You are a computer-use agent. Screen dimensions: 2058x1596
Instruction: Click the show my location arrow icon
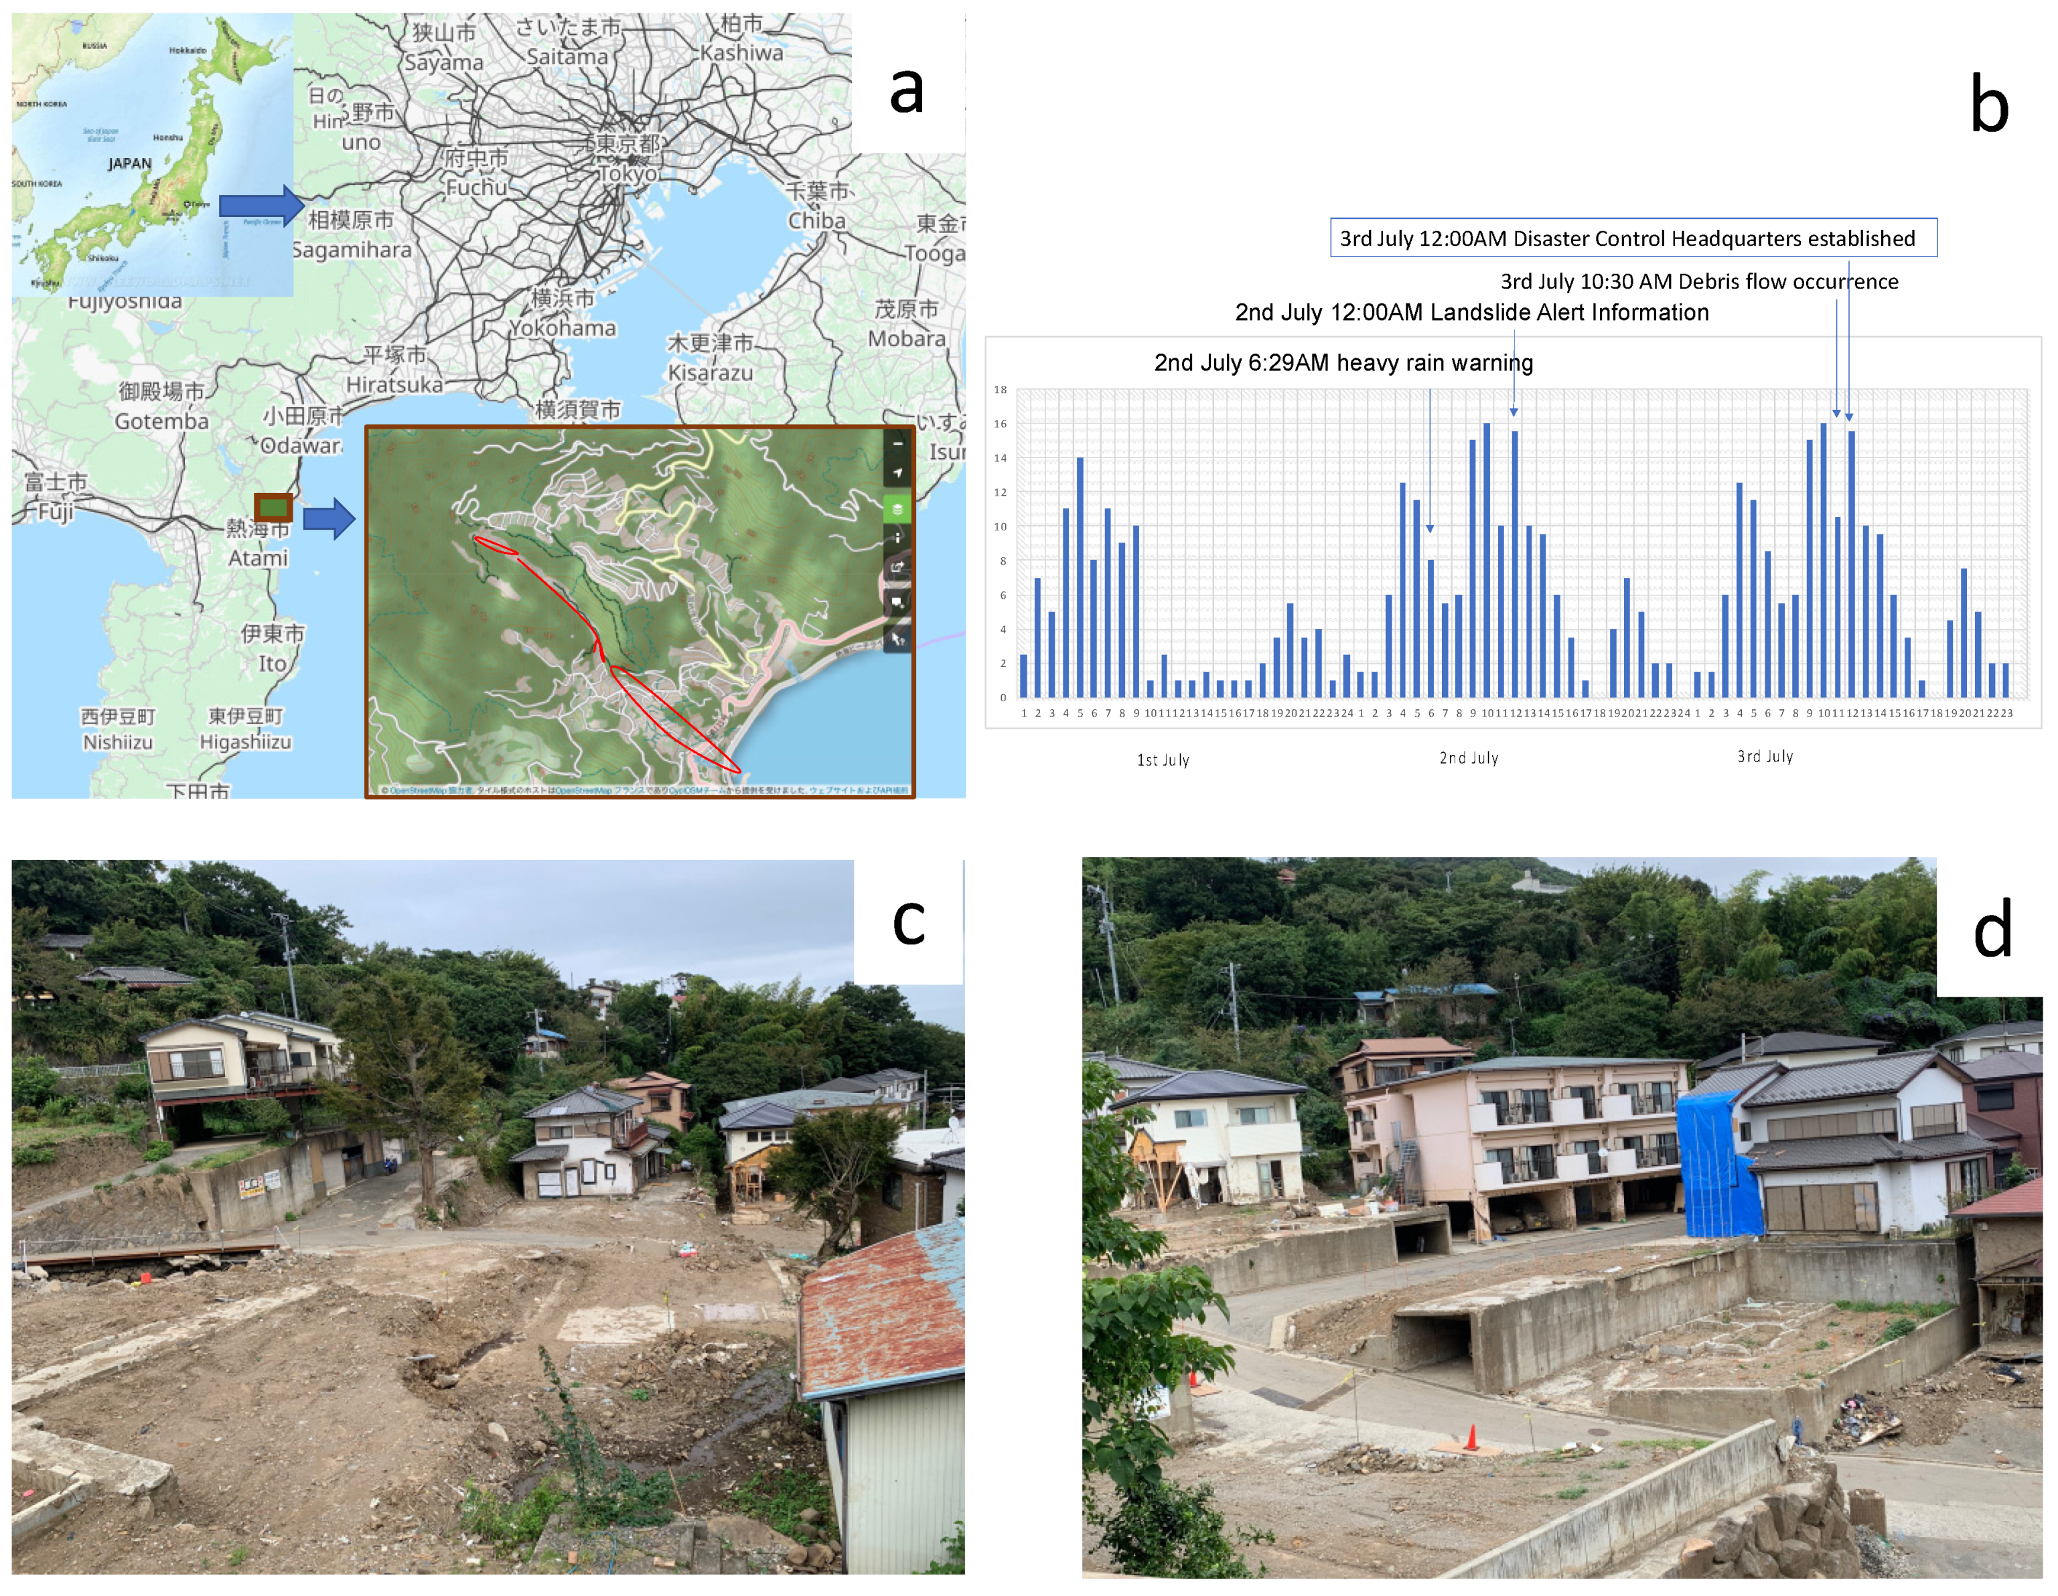897,473
